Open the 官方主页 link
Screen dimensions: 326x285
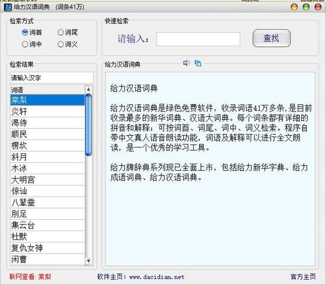point(303,277)
